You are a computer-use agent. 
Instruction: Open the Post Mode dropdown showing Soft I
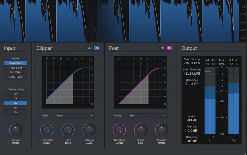pyautogui.click(x=147, y=116)
